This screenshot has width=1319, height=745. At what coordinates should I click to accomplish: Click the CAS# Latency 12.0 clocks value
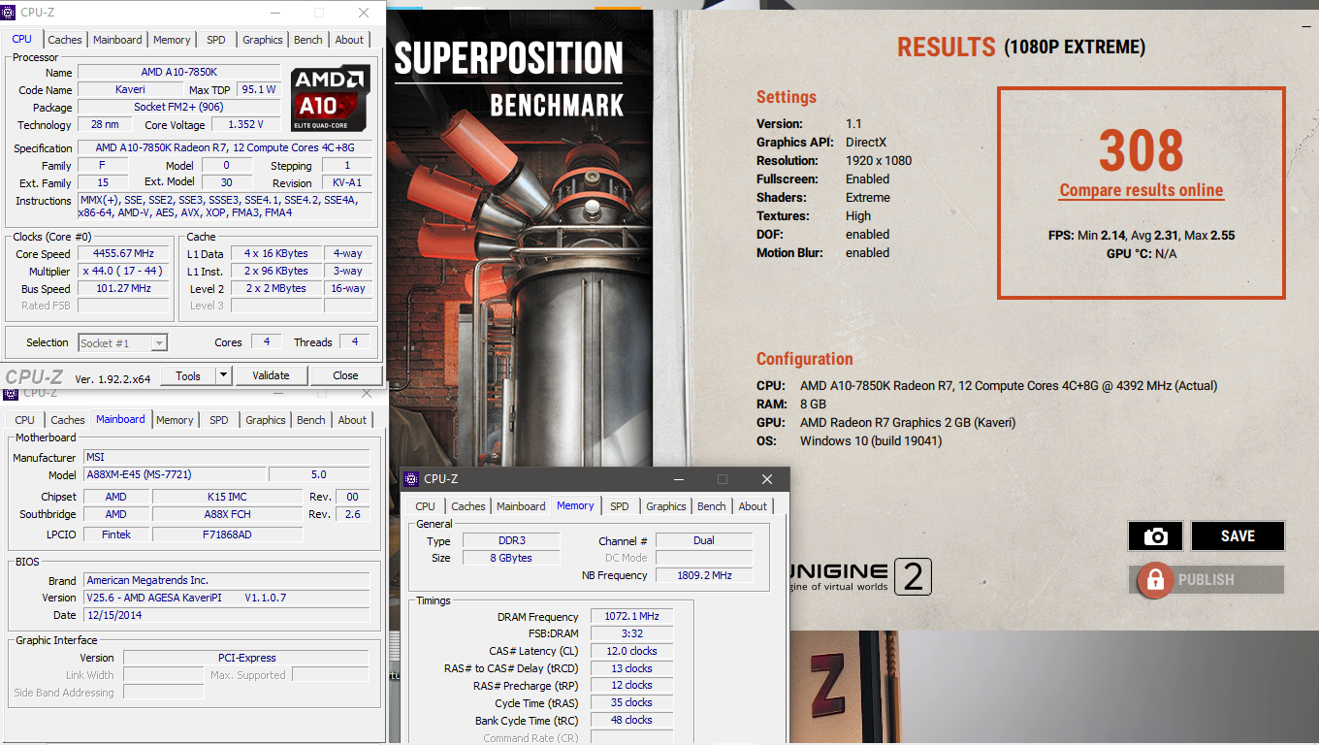(631, 652)
